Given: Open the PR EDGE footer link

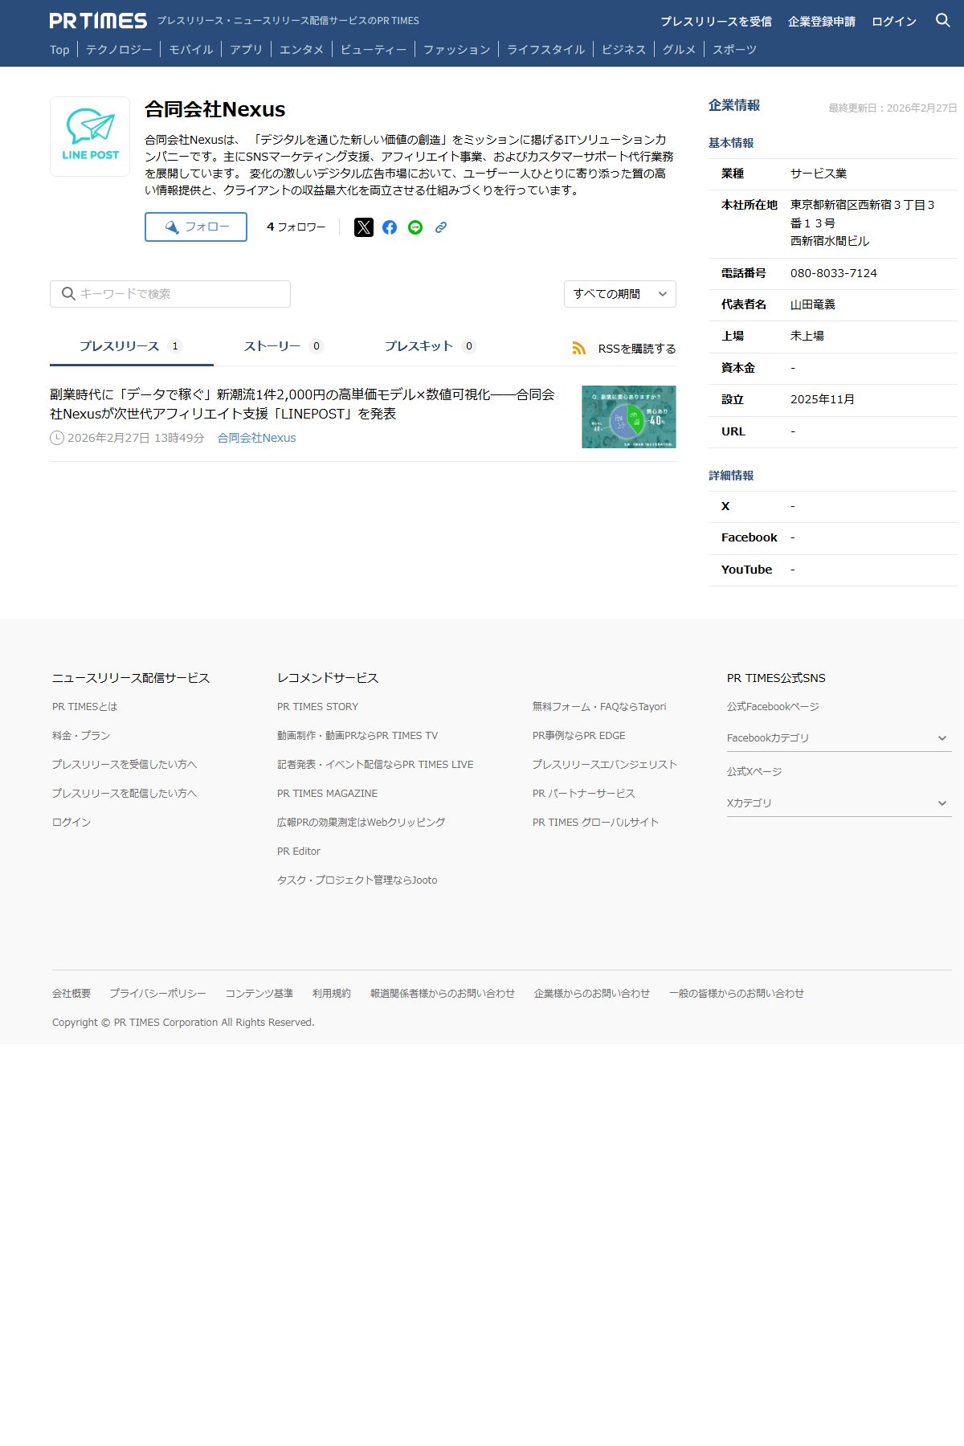Looking at the screenshot, I should click(x=579, y=736).
